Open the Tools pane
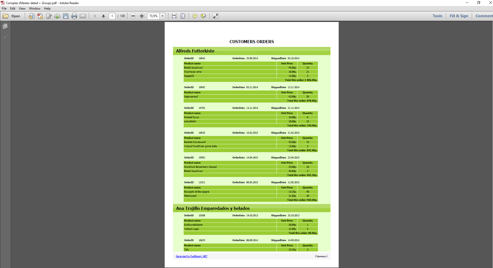This screenshot has width=493, height=268. (x=437, y=16)
